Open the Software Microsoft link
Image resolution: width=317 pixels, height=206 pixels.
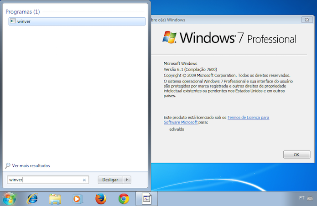tap(181, 122)
